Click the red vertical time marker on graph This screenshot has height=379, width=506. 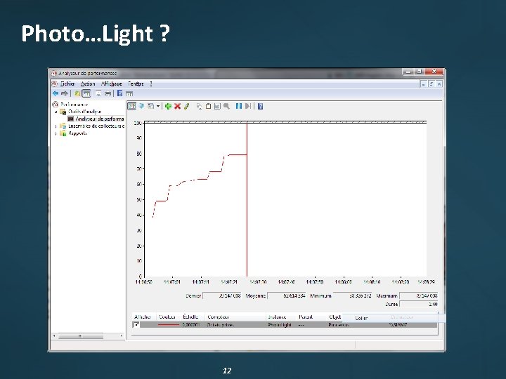[x=247, y=199]
